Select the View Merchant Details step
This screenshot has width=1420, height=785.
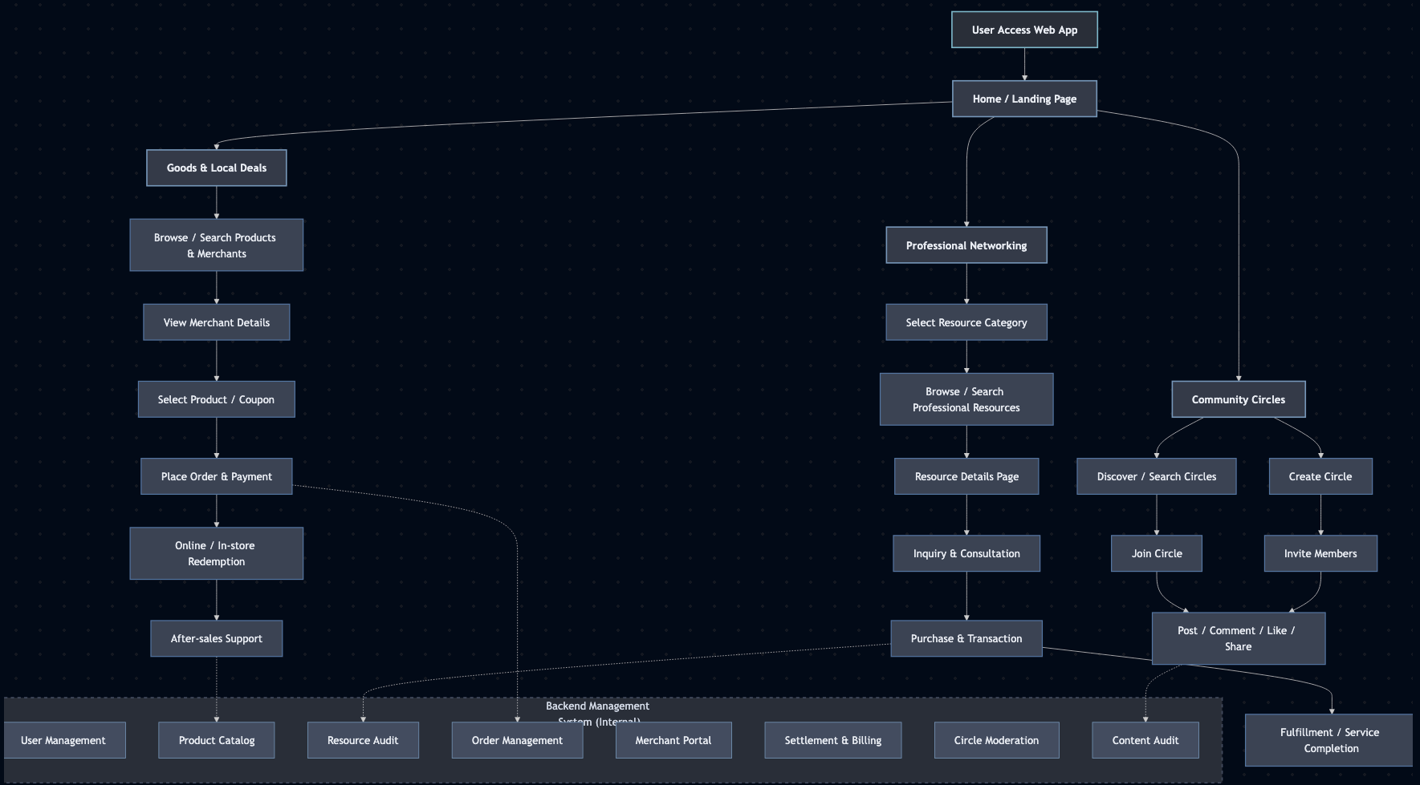point(216,322)
